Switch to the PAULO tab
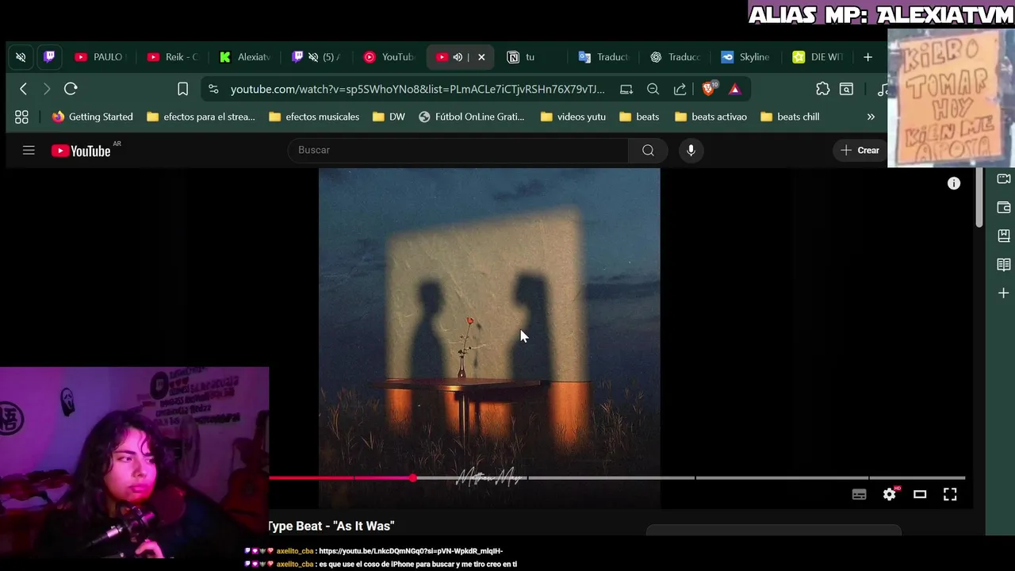 point(99,57)
